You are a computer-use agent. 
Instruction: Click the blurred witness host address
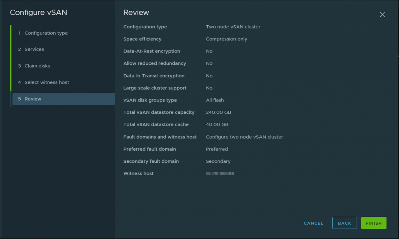[220, 174]
